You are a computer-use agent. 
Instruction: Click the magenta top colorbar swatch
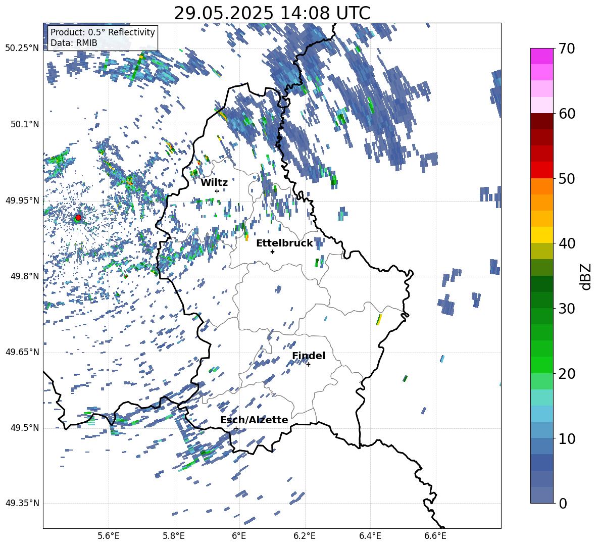tap(542, 57)
